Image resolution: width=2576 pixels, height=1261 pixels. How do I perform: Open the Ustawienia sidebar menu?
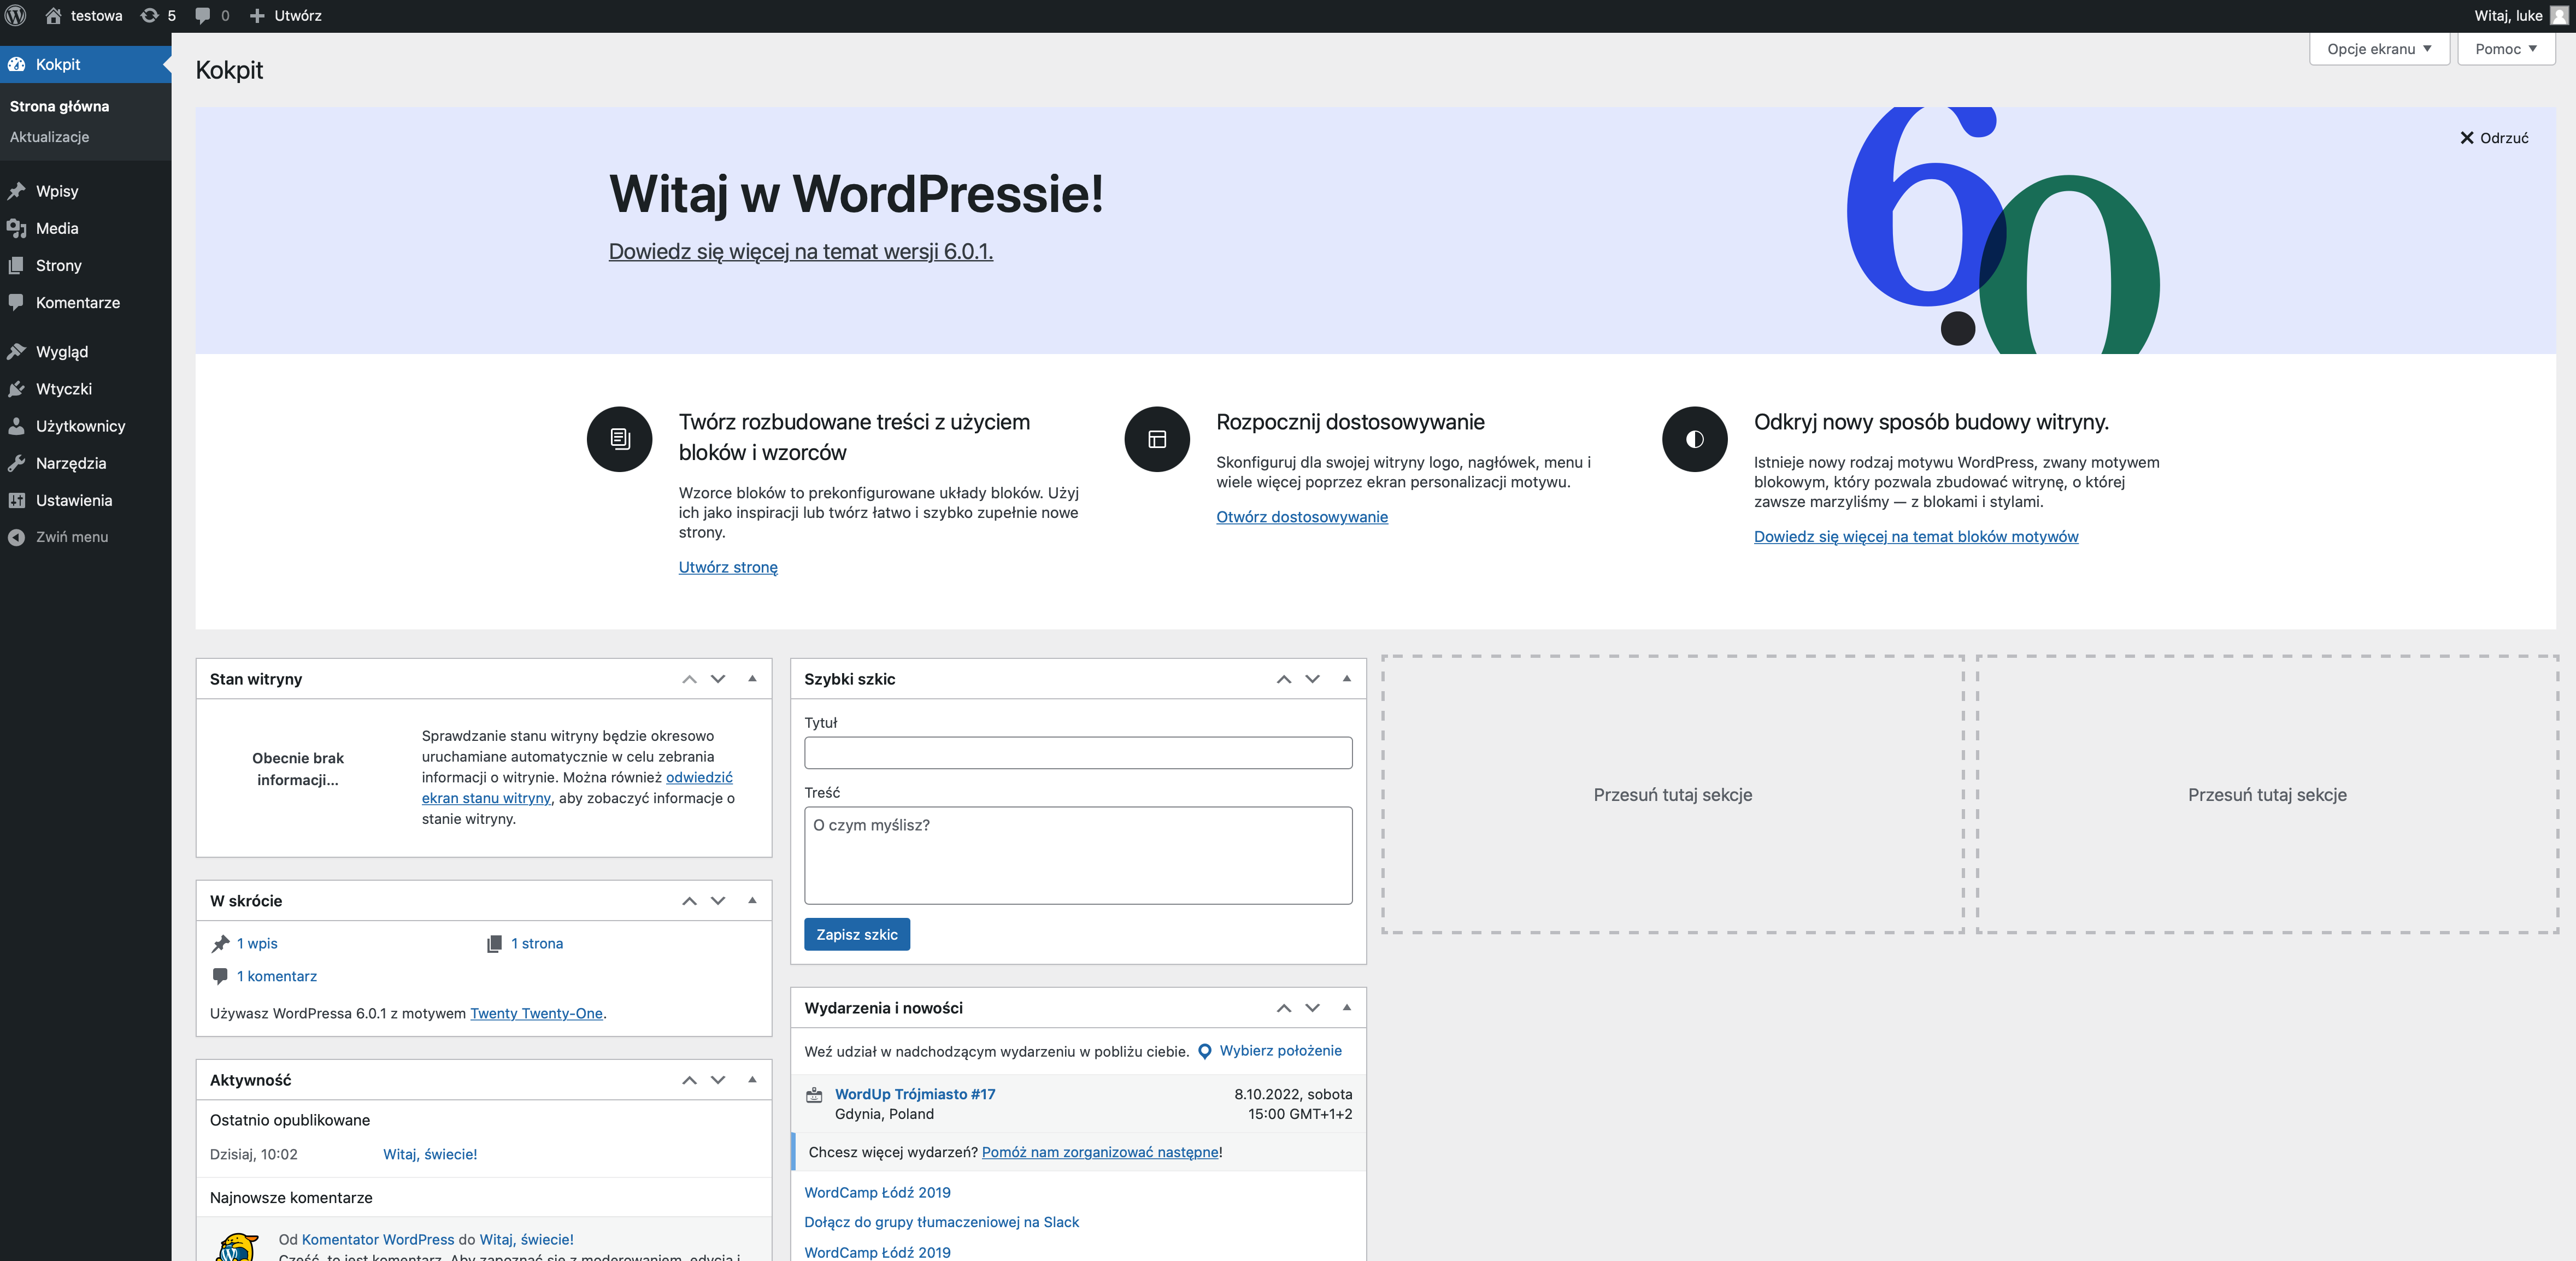pyautogui.click(x=73, y=500)
